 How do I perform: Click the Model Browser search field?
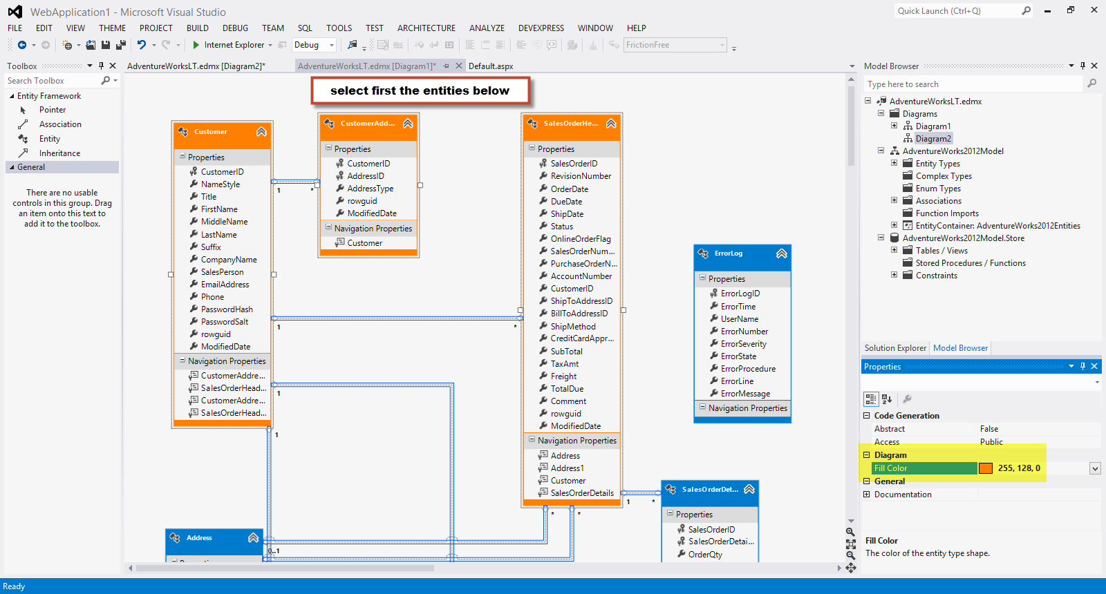coord(973,84)
